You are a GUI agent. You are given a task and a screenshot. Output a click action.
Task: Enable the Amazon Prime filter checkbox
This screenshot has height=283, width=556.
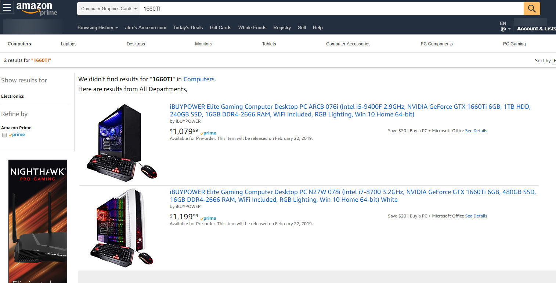point(4,135)
